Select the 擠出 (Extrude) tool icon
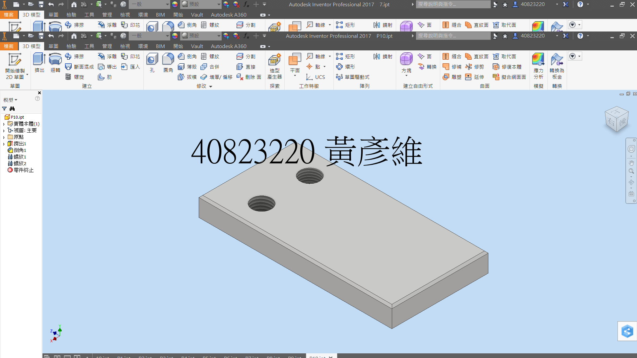The width and height of the screenshot is (637, 358). click(39, 59)
